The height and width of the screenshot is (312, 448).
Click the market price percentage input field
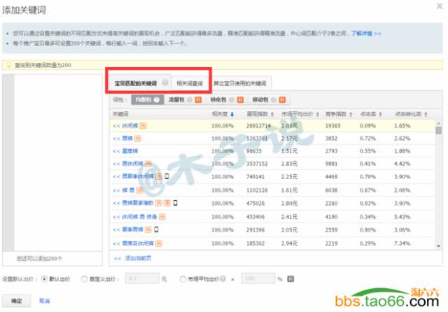coord(258,278)
